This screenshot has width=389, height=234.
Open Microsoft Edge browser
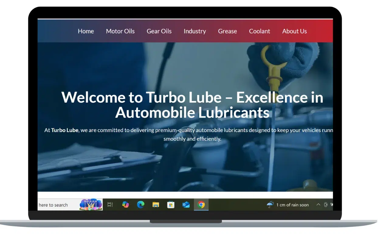[140, 204]
